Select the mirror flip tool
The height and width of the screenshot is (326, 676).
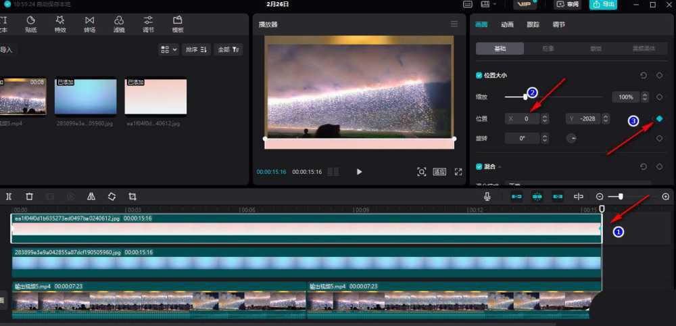91,196
